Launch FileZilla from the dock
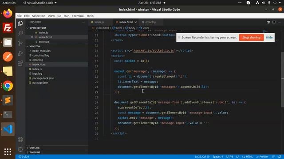This screenshot has height=159, width=284. click(8, 28)
